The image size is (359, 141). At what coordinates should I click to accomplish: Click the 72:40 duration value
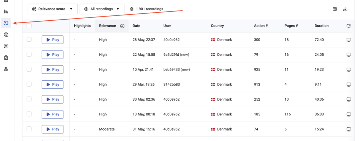coord(319,40)
